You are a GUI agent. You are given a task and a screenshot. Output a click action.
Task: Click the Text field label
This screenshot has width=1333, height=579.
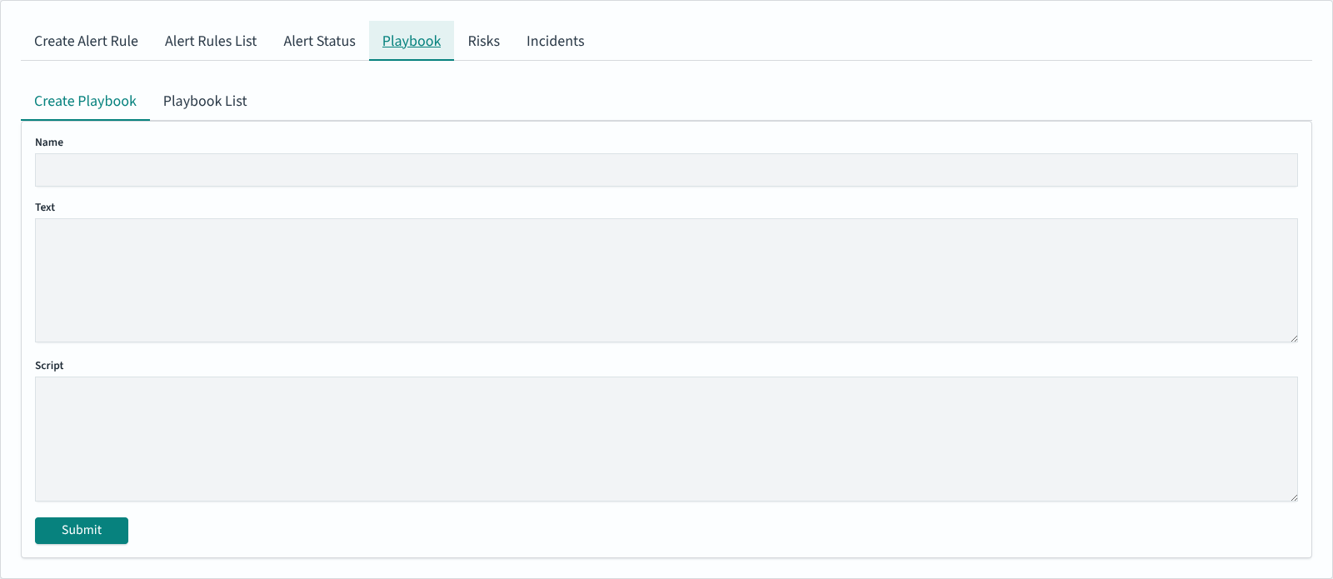(x=45, y=207)
